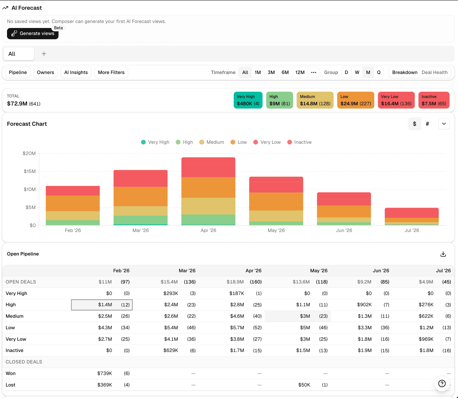This screenshot has width=458, height=398.
Task: Select the 3M timeframe option
Action: pyautogui.click(x=271, y=72)
